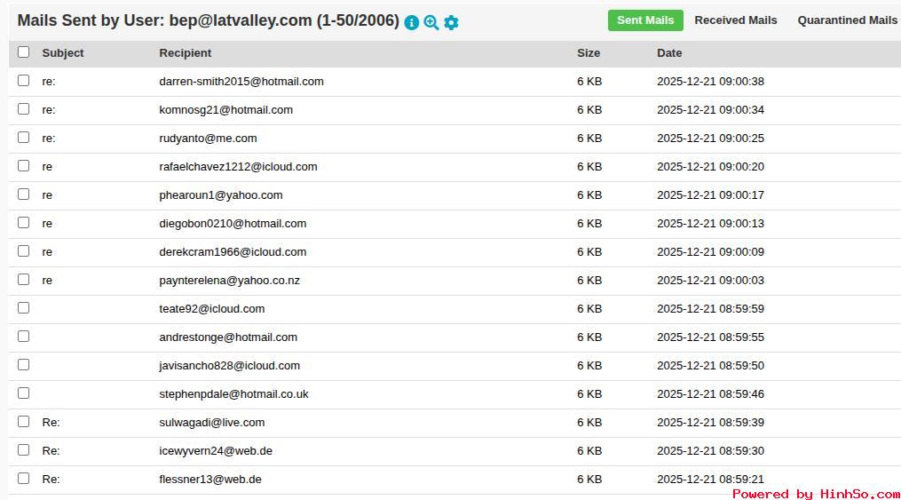Toggle the select-all checkbox in header
Screen dimensions: 901x500
point(24,52)
